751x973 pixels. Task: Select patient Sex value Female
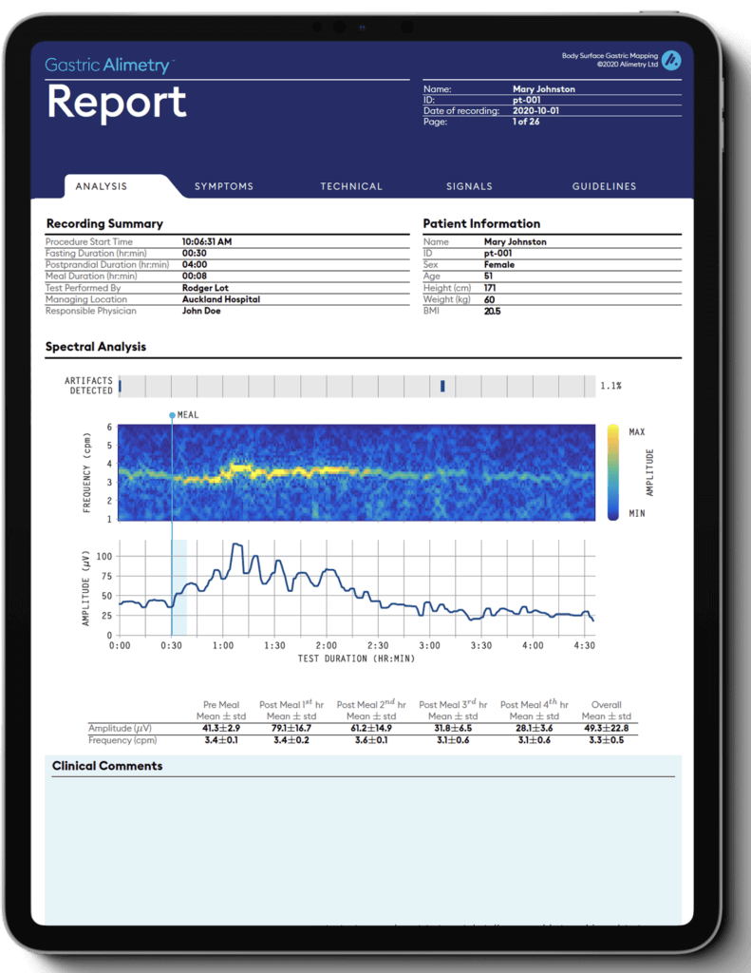tap(499, 264)
